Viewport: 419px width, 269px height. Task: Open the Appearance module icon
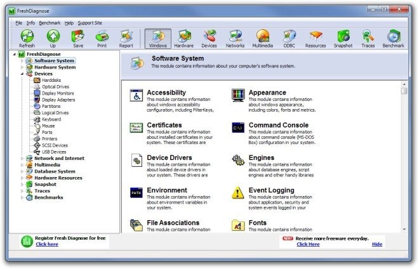238,95
